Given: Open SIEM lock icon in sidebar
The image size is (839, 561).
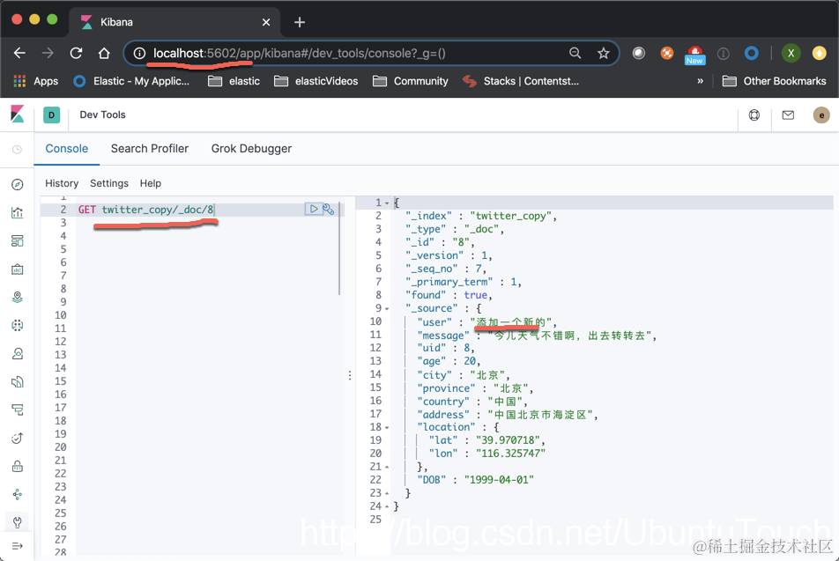Looking at the screenshot, I should coord(17,467).
